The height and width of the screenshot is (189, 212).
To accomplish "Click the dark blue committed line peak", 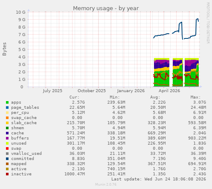I will 197,19.
